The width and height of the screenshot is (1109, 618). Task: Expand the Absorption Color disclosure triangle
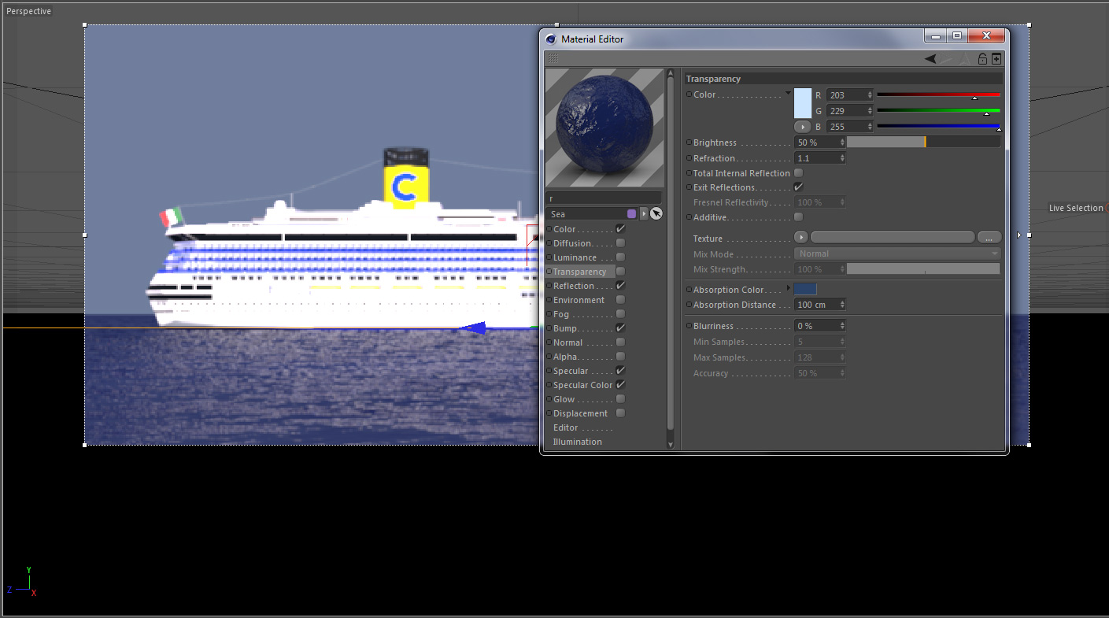pos(789,288)
